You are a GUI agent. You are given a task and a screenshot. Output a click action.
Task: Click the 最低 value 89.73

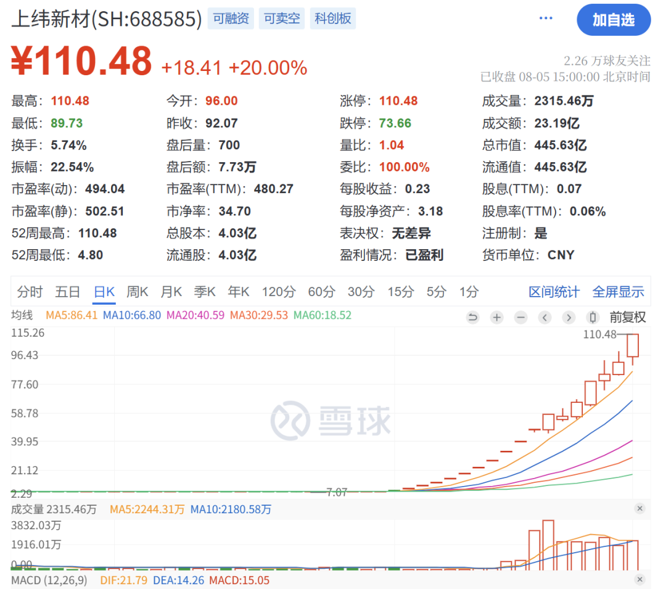click(67, 123)
